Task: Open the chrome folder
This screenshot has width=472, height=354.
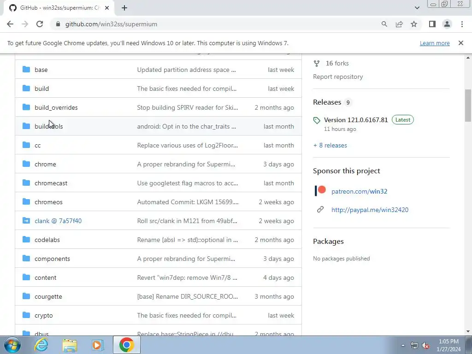Action: point(45,164)
